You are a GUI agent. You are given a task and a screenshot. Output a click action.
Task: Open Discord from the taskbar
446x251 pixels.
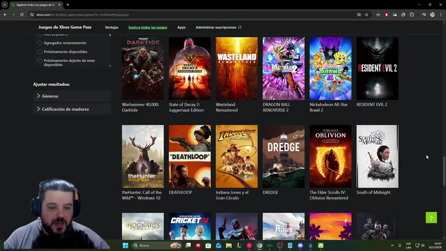click(300, 245)
